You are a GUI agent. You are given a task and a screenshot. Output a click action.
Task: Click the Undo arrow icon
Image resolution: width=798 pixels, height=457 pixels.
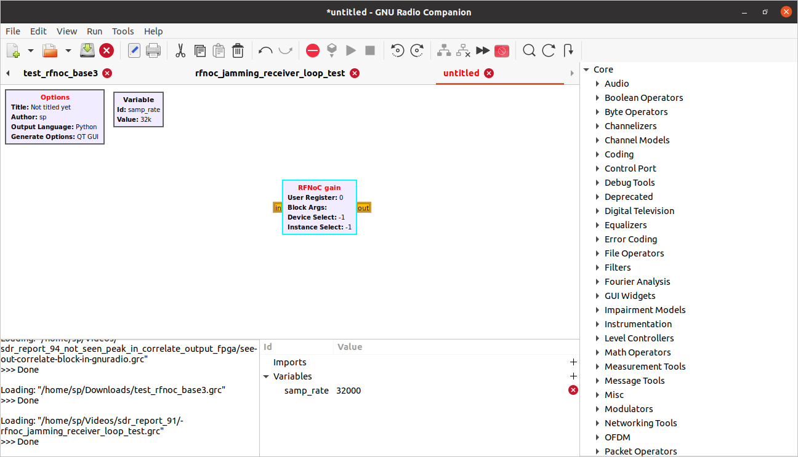[265, 50]
